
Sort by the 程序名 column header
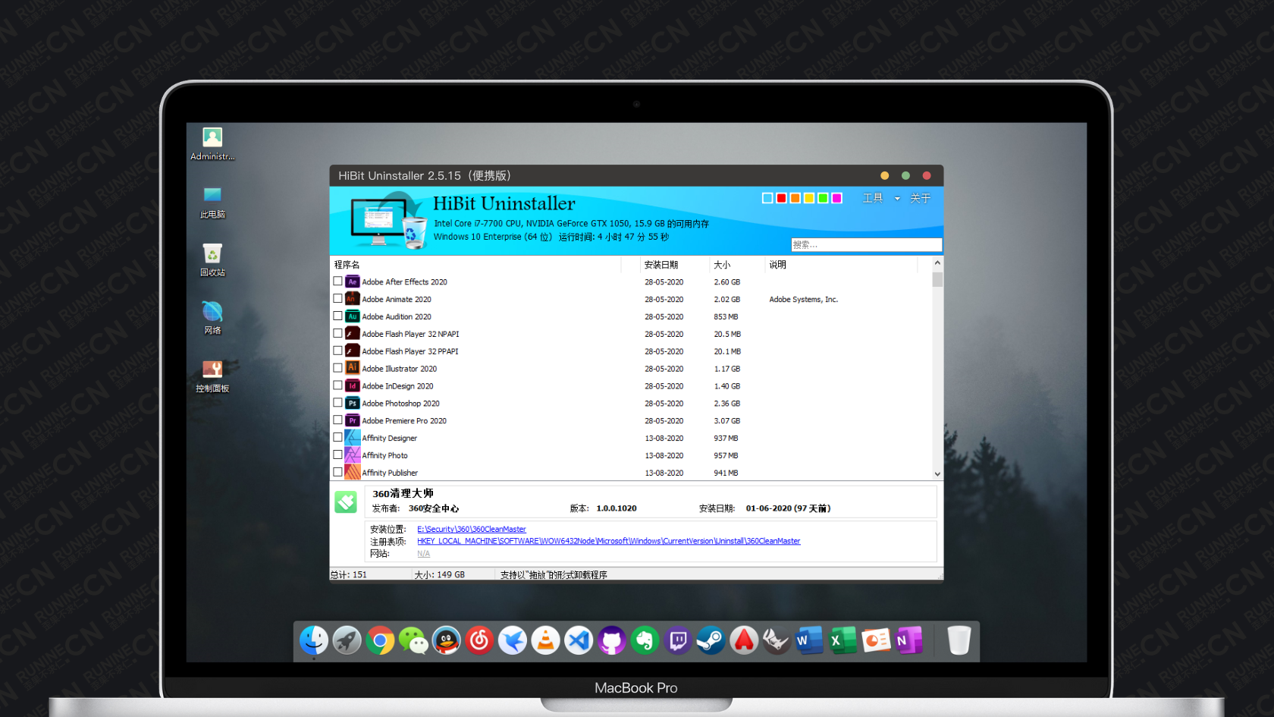click(x=475, y=265)
